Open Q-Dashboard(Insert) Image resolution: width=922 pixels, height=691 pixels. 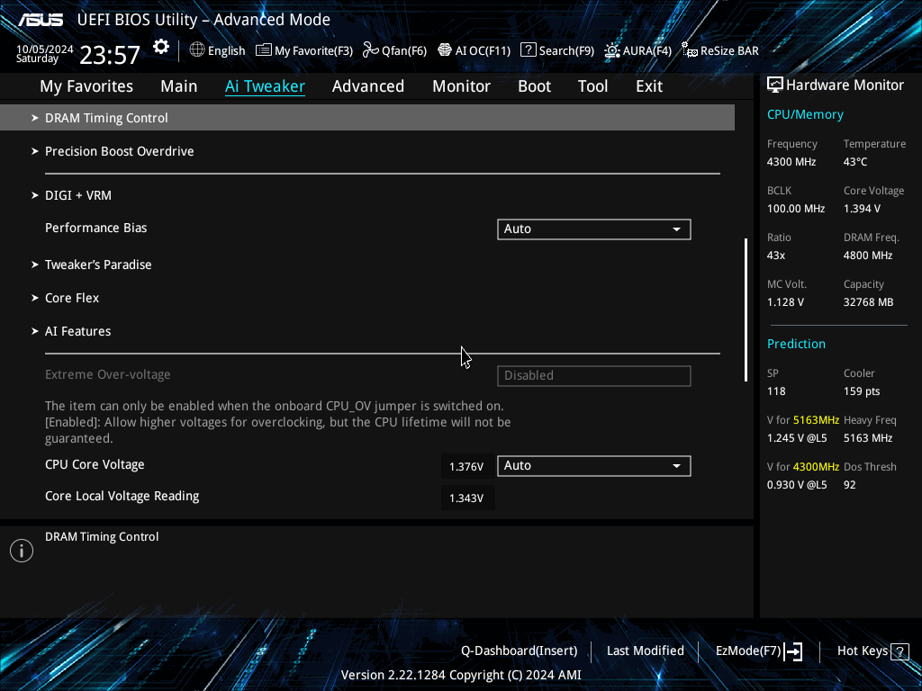(x=520, y=651)
